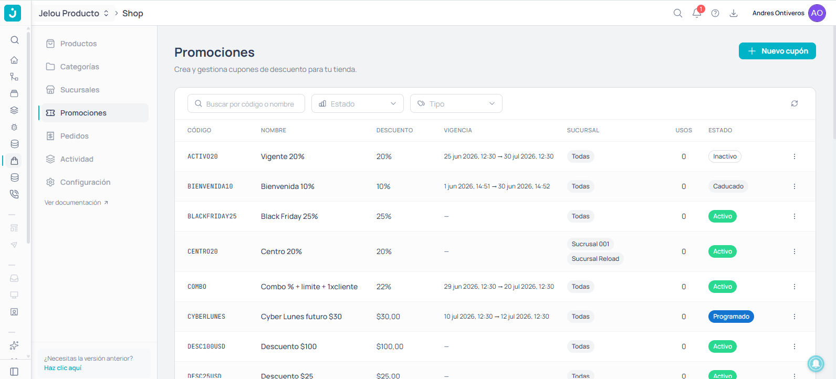The width and height of the screenshot is (836, 379).
Task: Expand the Tipo filter dropdown
Action: click(456, 103)
